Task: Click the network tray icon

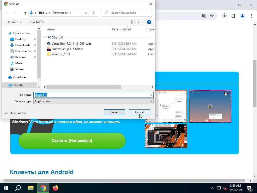Action: pos(219,188)
